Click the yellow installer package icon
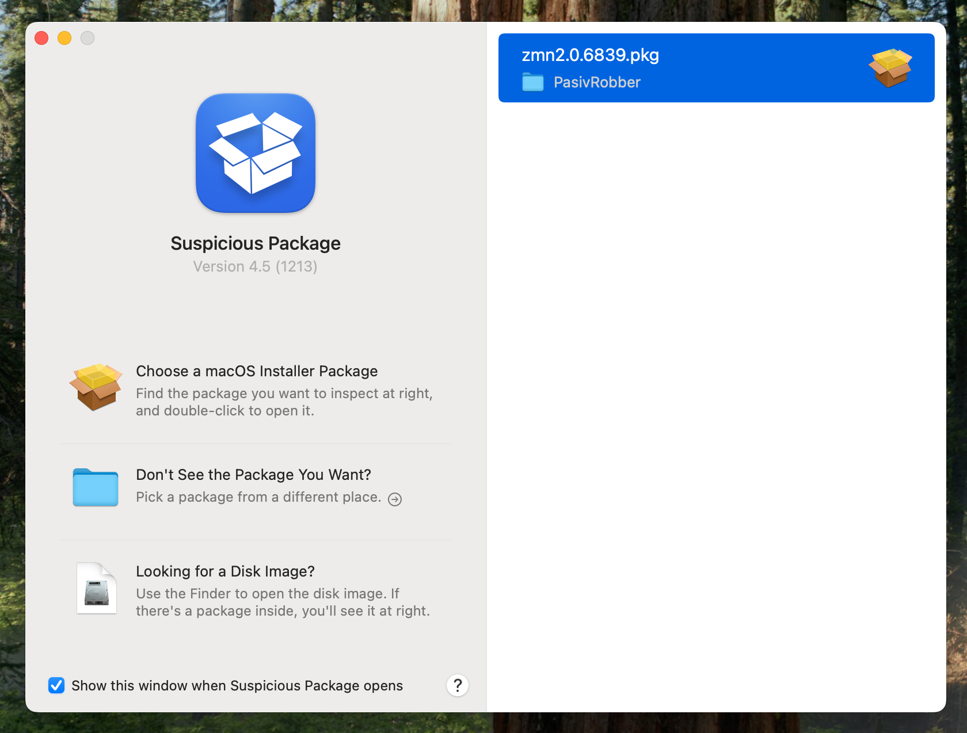967x733 pixels. 96,387
